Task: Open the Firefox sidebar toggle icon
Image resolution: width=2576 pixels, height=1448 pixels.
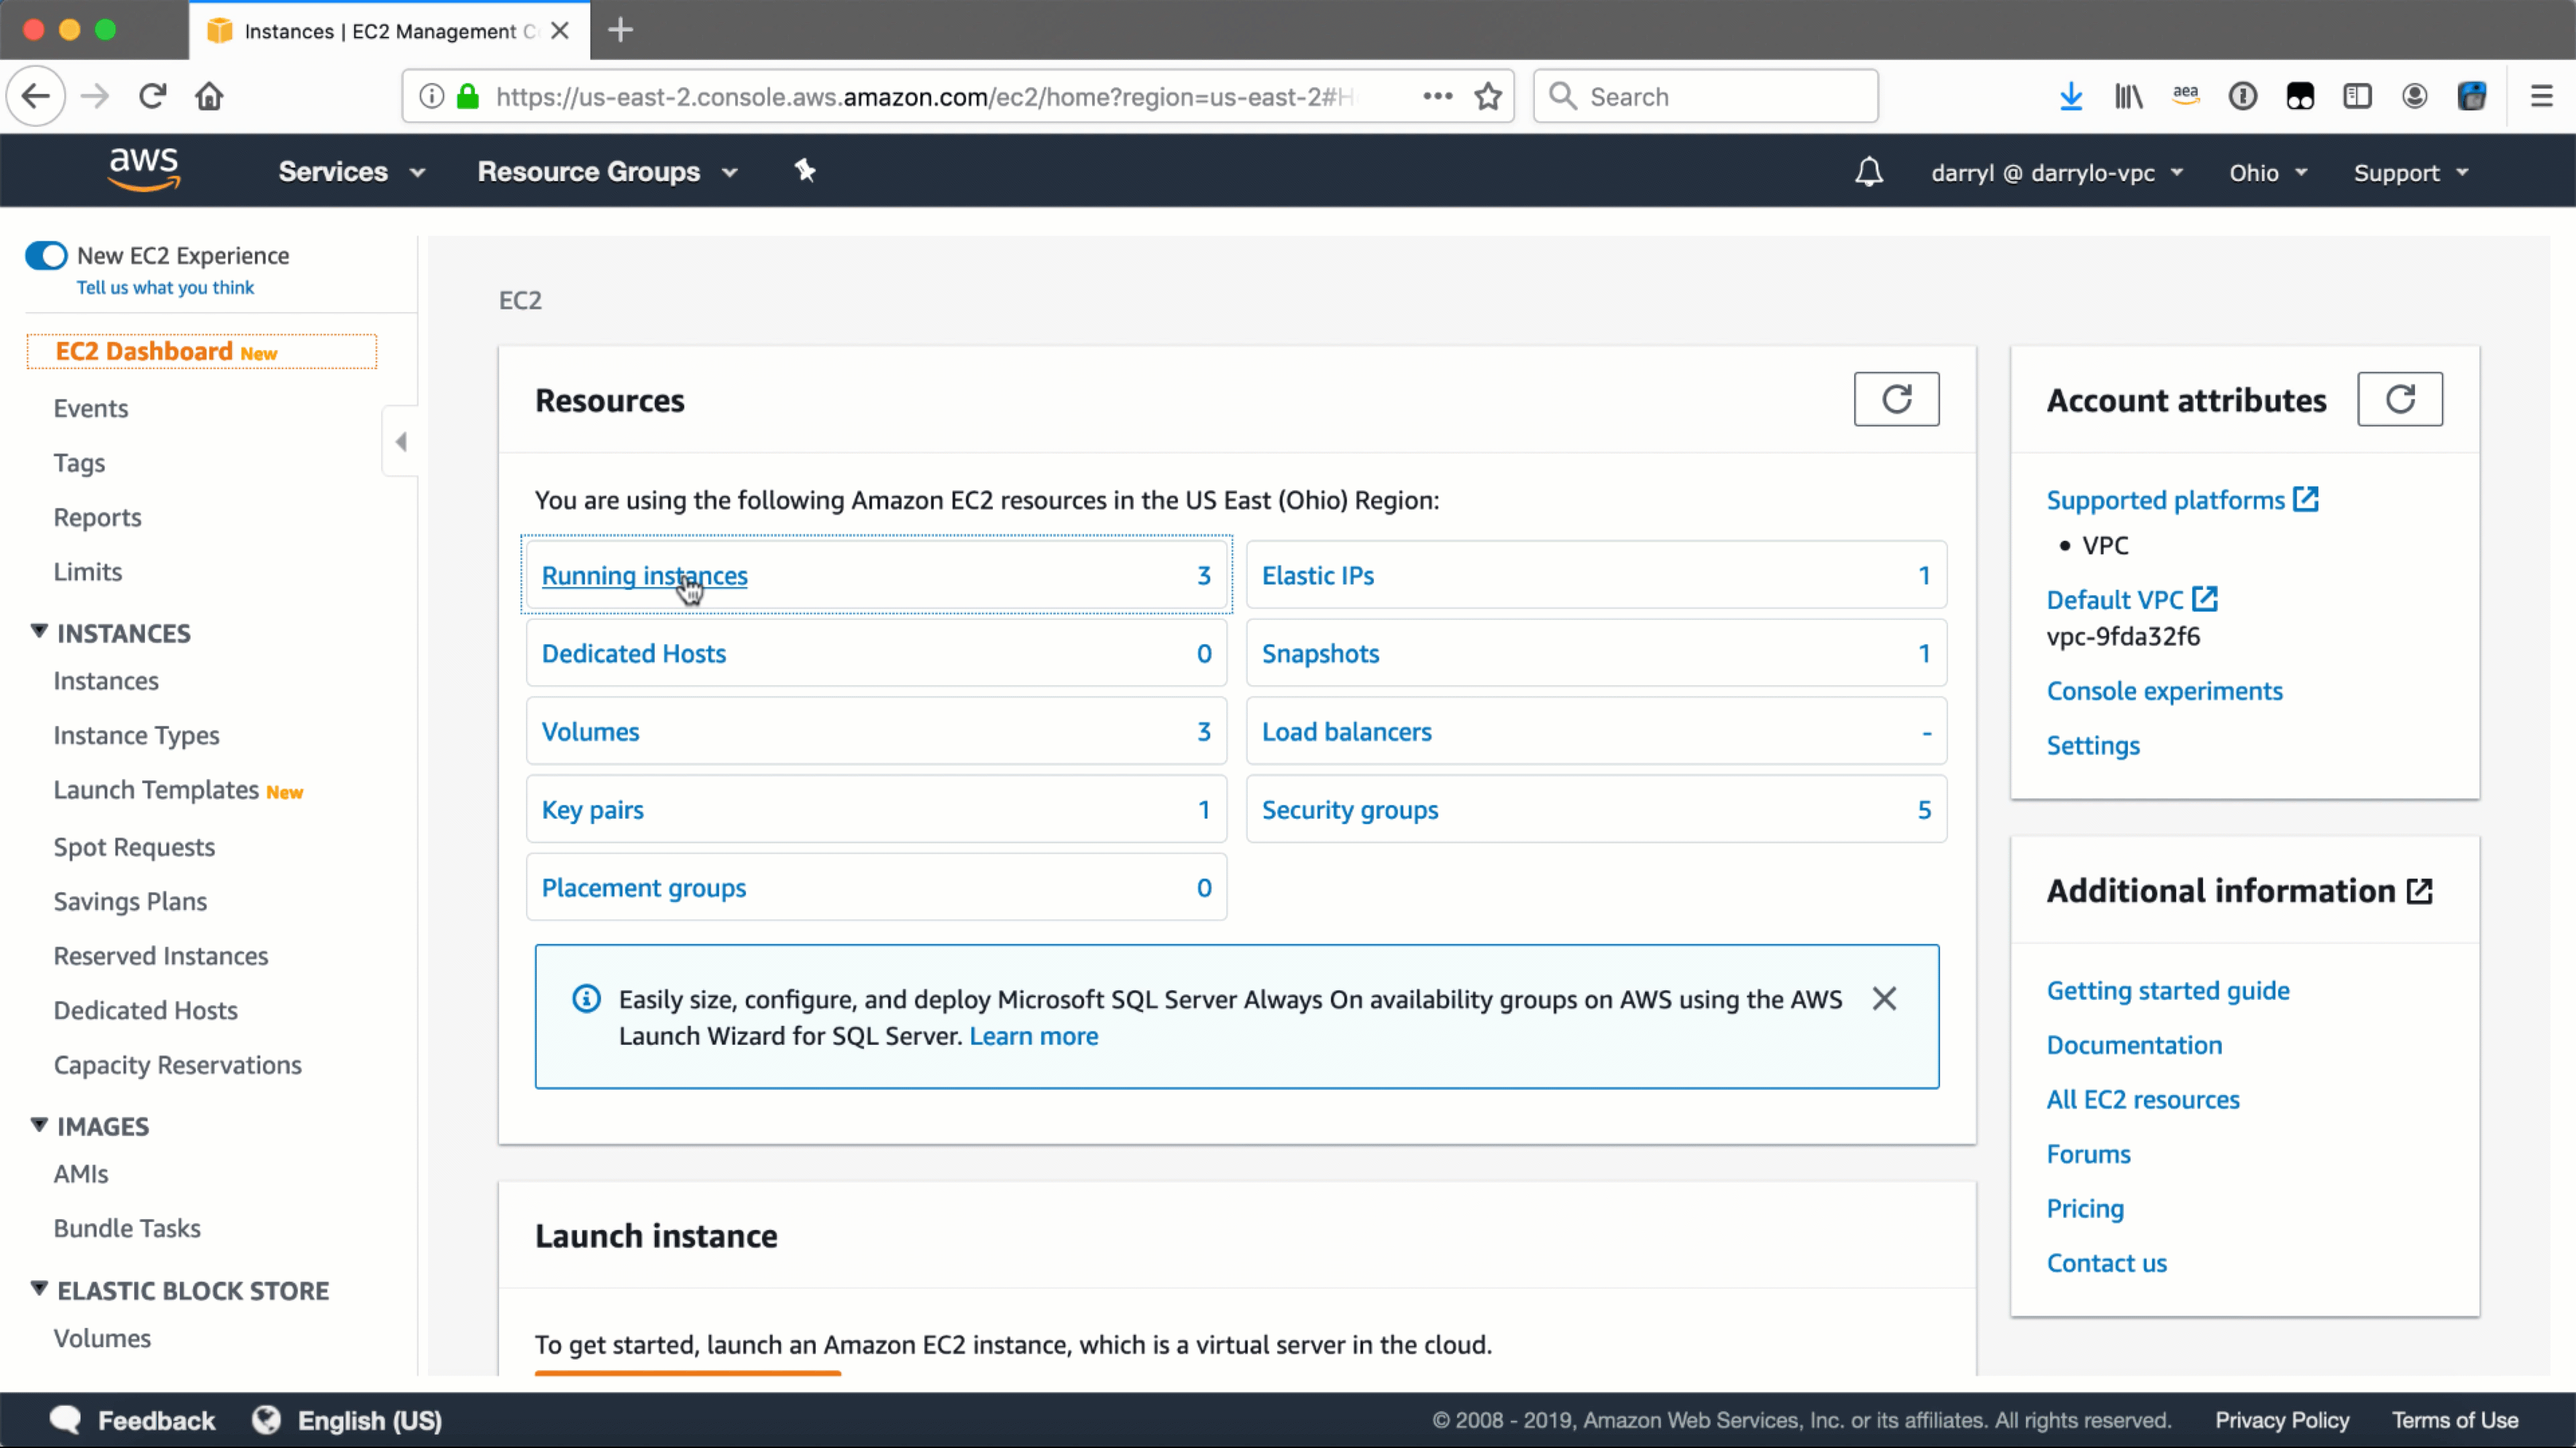Action: pos(2357,96)
